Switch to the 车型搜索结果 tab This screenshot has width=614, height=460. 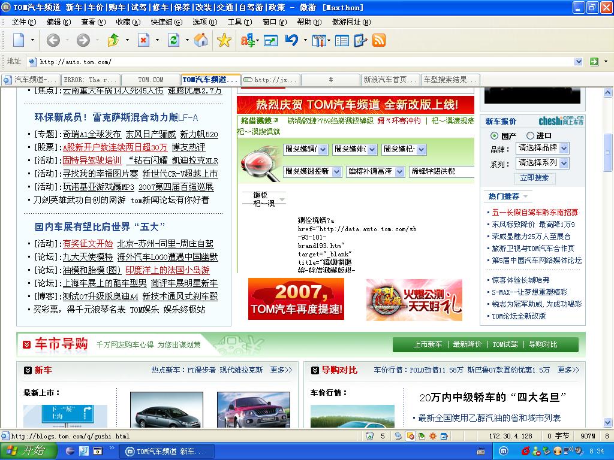click(450, 80)
